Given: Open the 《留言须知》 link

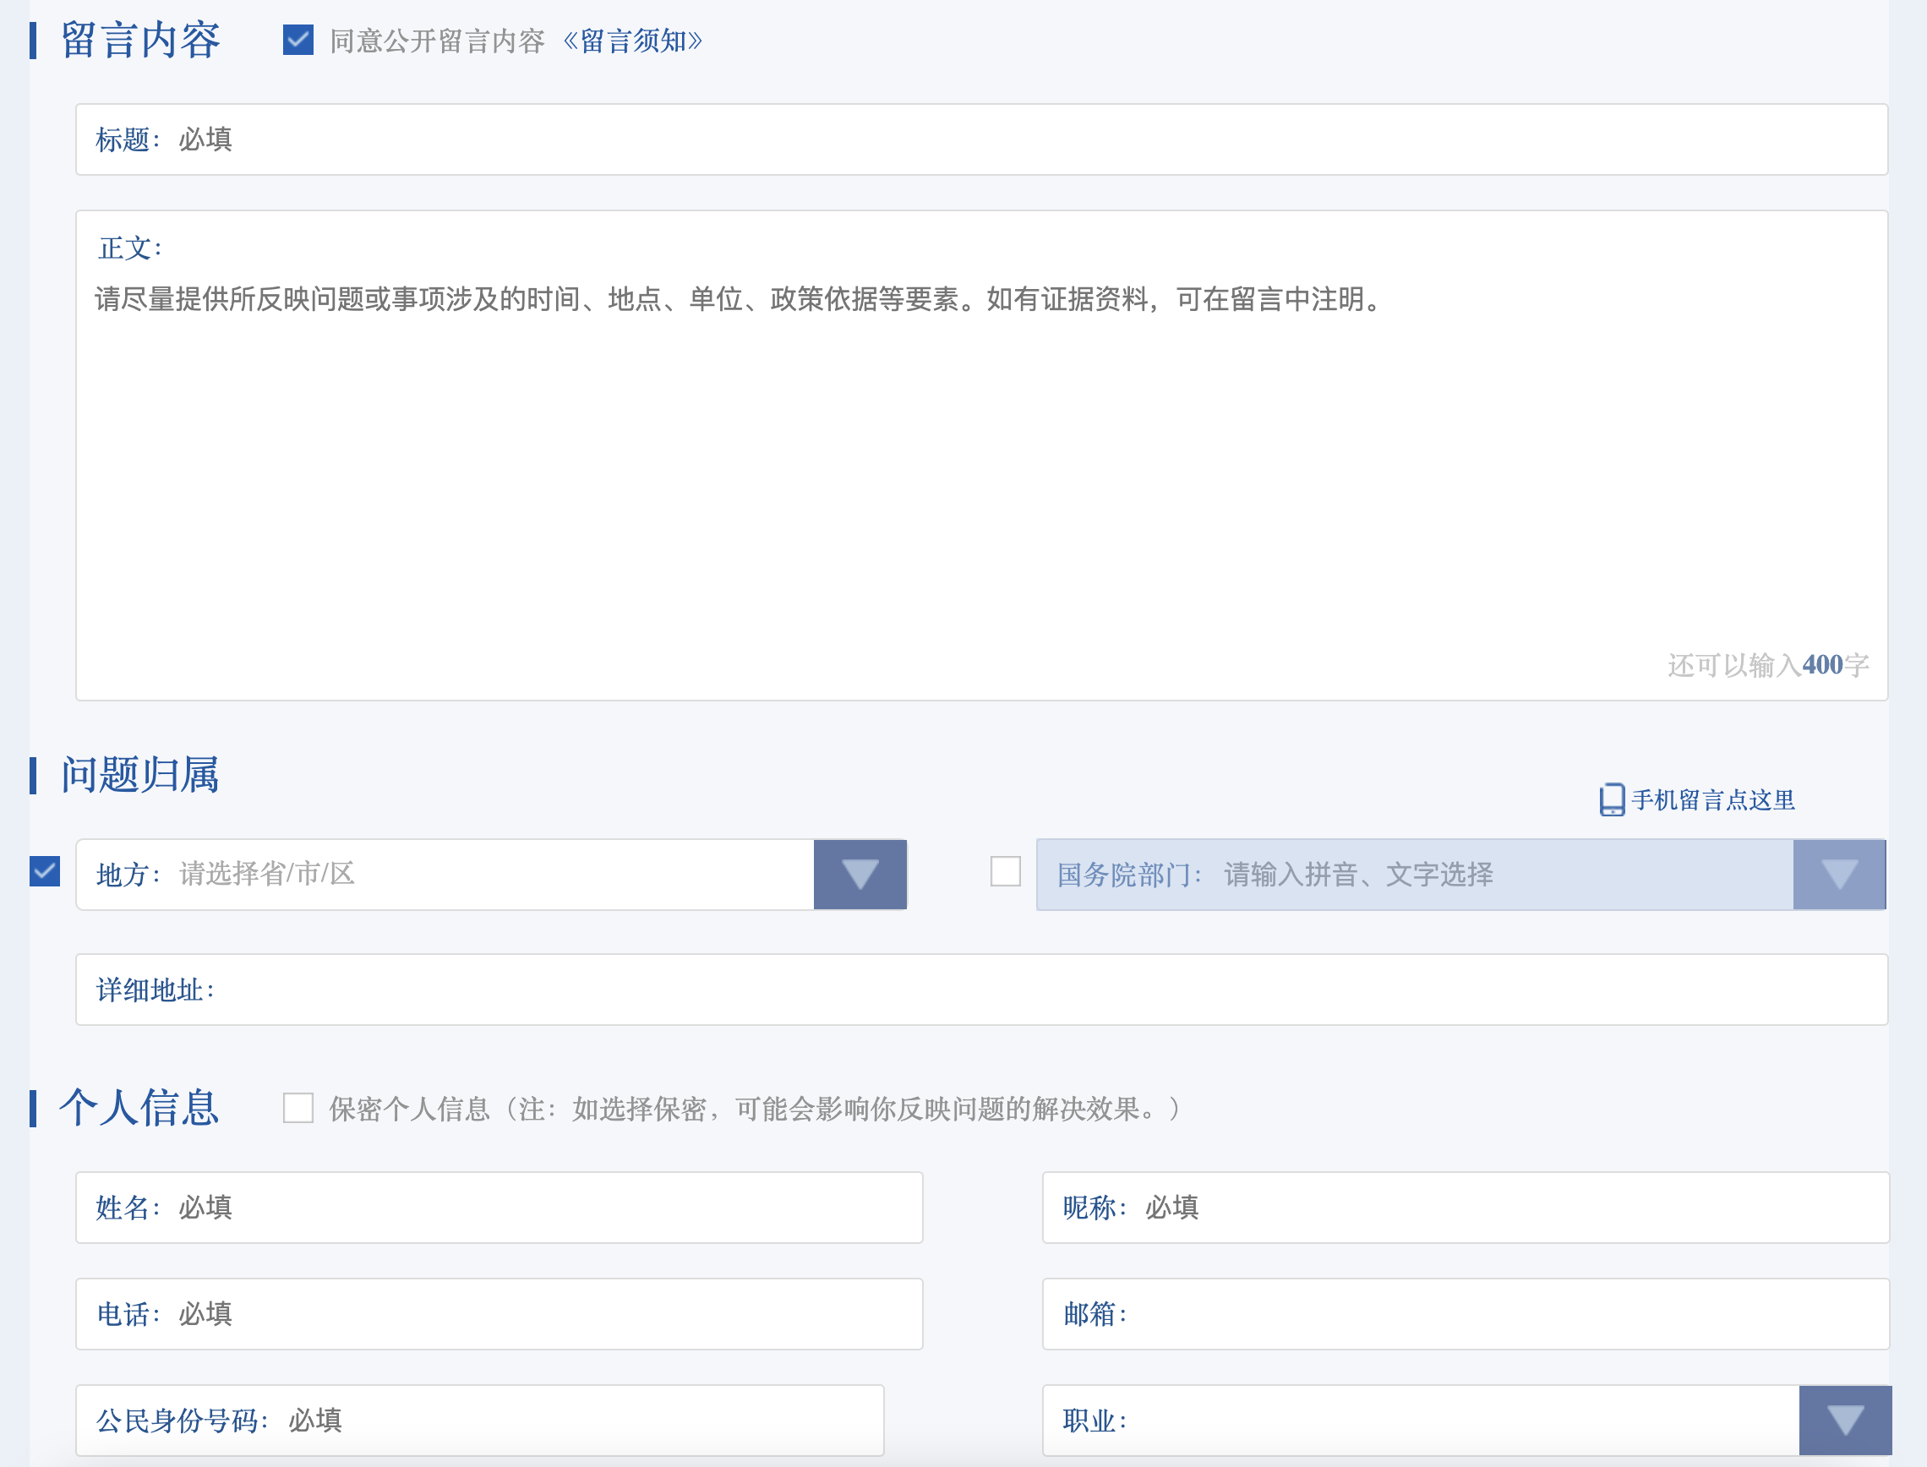Looking at the screenshot, I should pos(632,41).
